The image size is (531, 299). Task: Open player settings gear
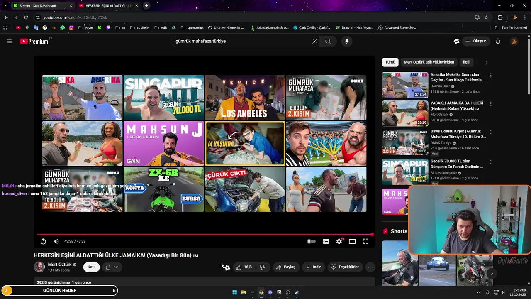point(339,241)
